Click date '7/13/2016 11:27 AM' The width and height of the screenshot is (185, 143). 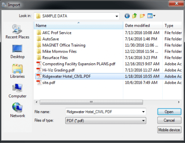pyautogui.click(x=142, y=70)
